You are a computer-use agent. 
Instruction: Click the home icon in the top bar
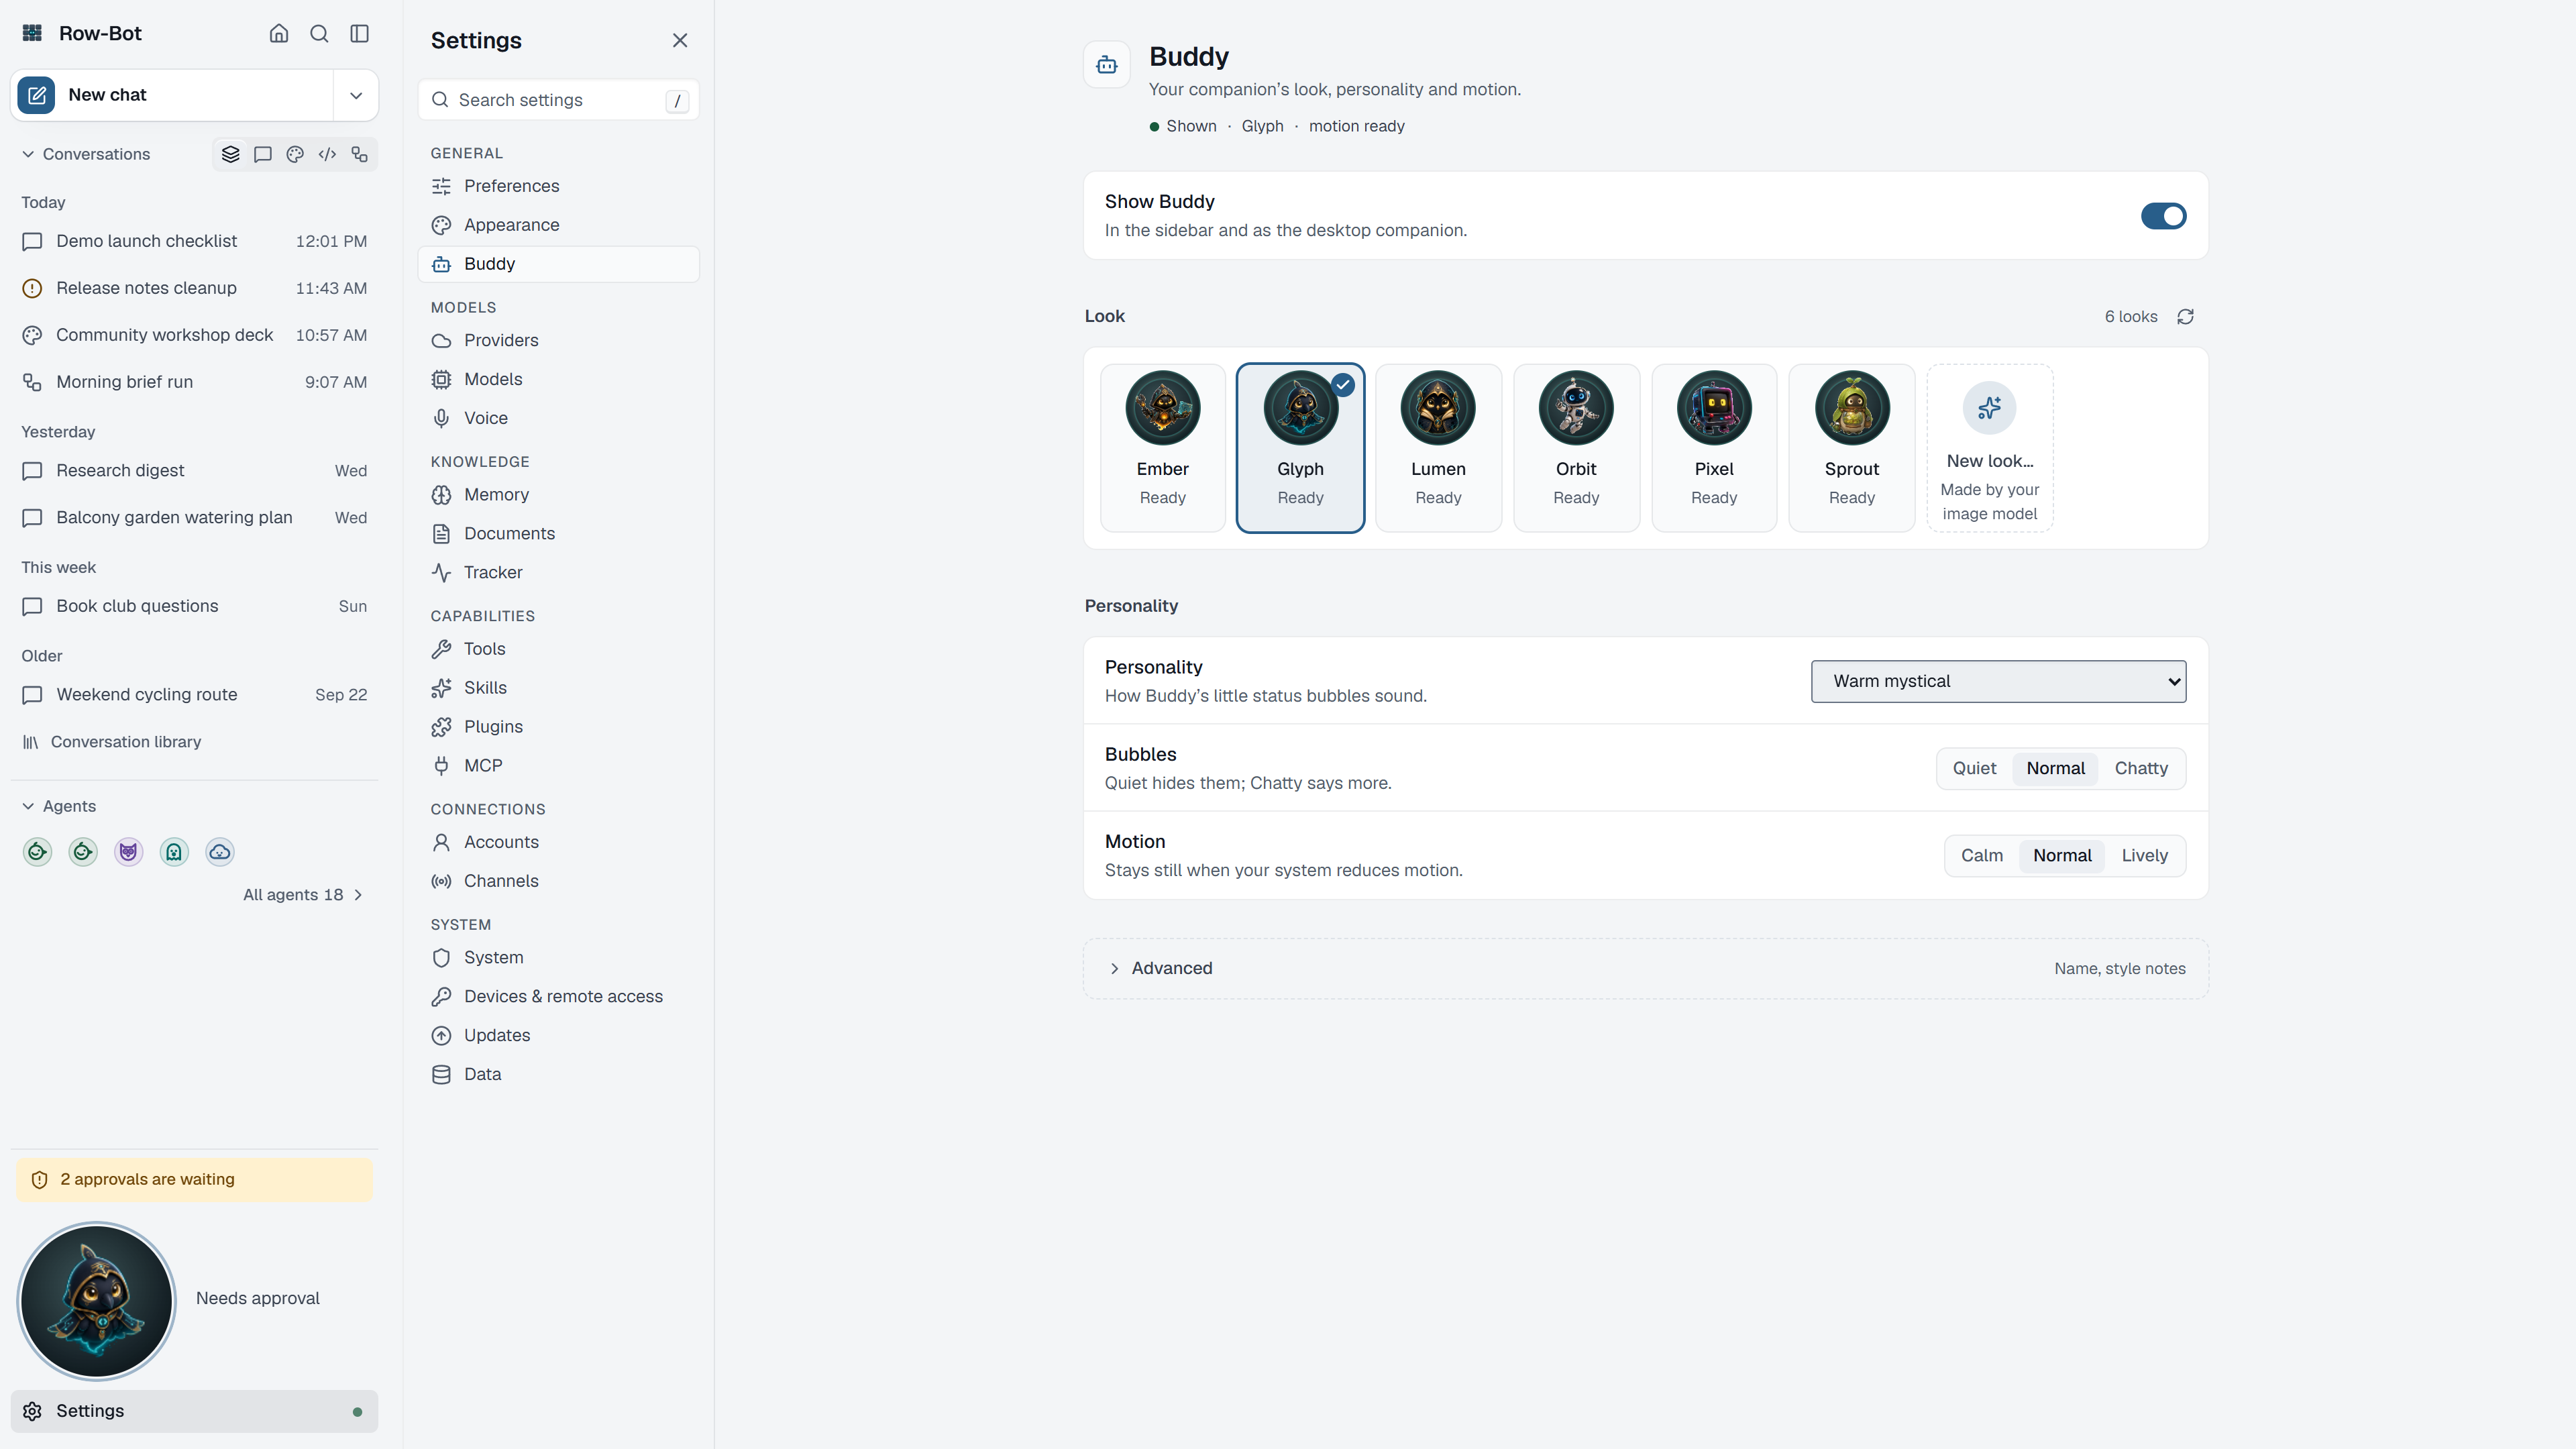point(279,33)
